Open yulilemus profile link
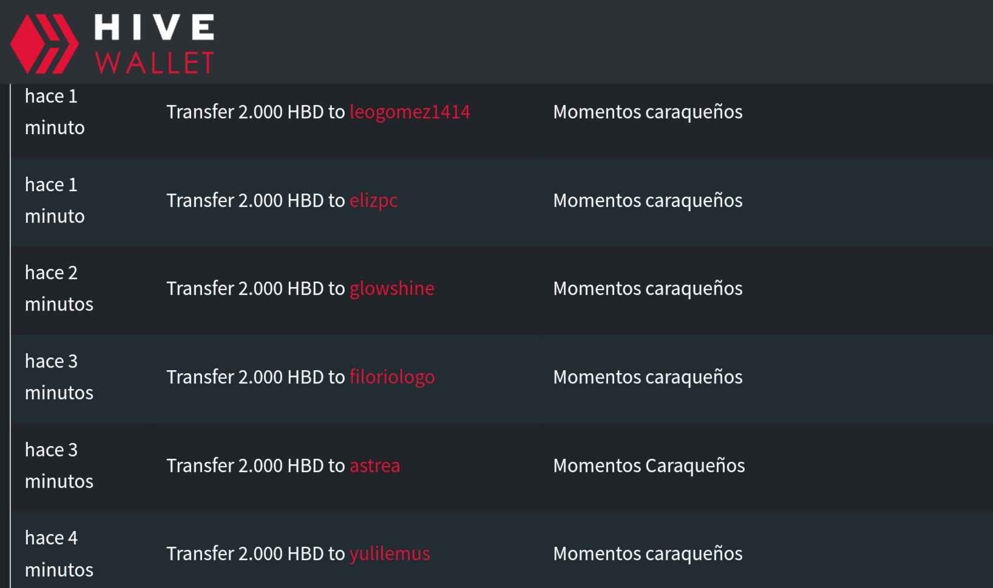993x588 pixels. coord(390,554)
